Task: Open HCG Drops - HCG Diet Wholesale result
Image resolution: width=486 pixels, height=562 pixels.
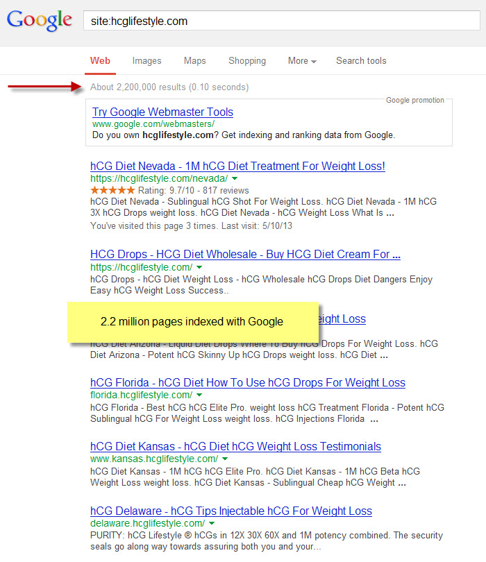Action: [x=245, y=255]
